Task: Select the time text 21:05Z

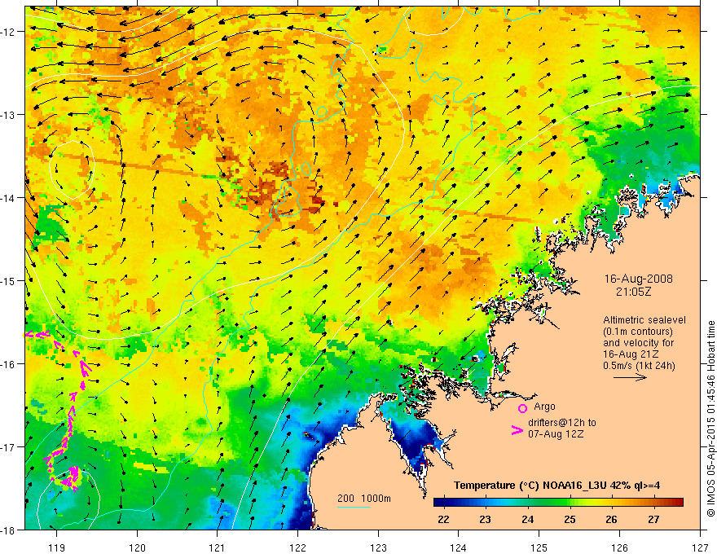Action: point(633,292)
